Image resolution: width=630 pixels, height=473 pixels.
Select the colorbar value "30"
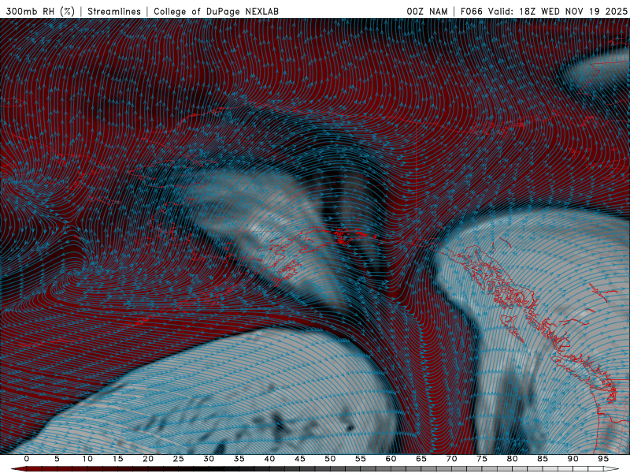pos(209,459)
